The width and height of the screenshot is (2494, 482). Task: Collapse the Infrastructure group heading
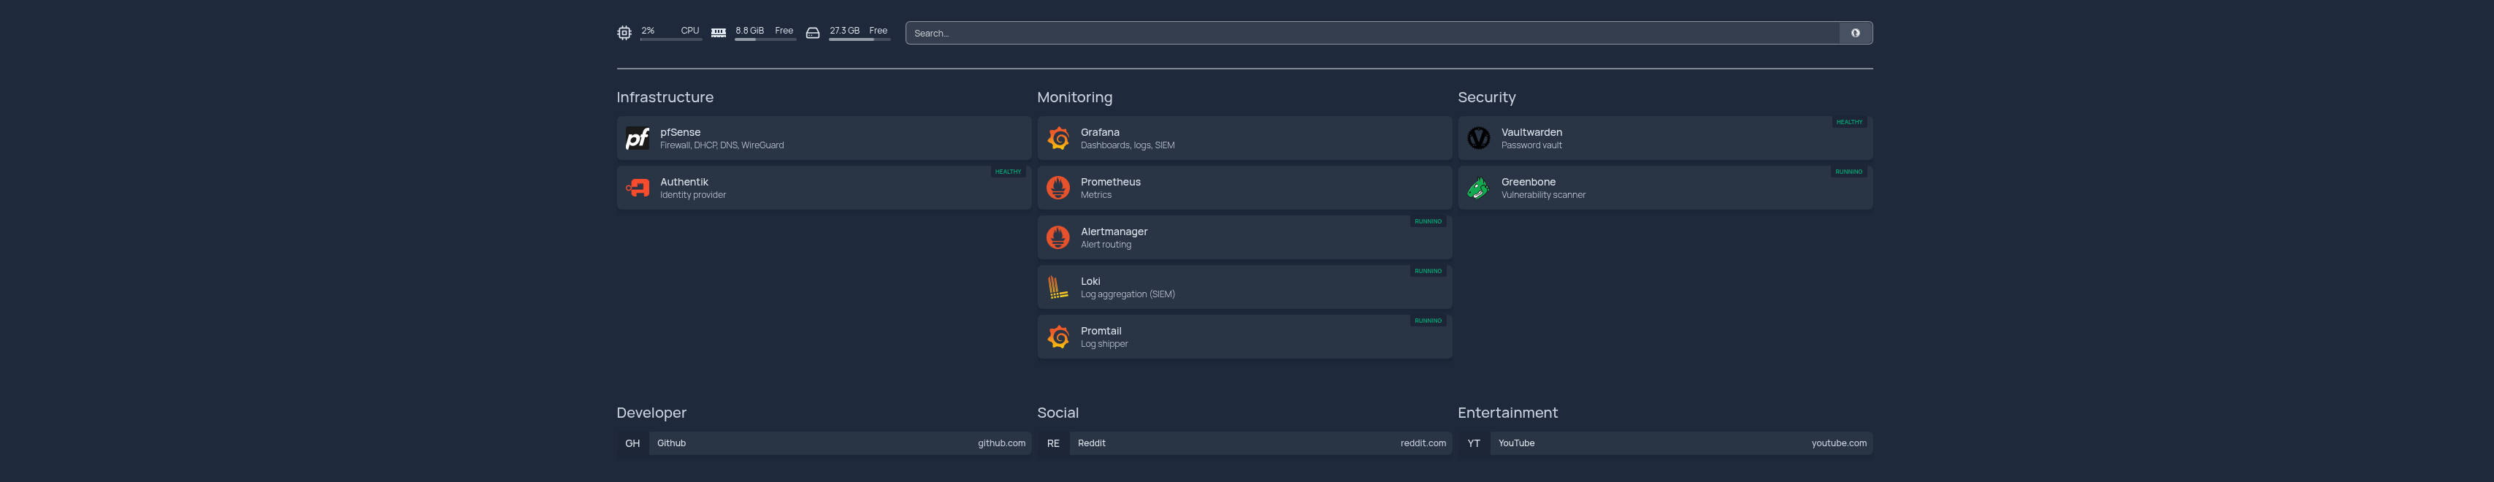pos(665,97)
